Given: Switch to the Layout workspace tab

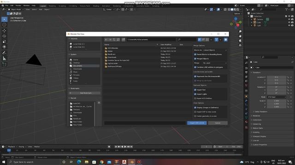Looking at the screenshot, I should [x=43, y=6].
